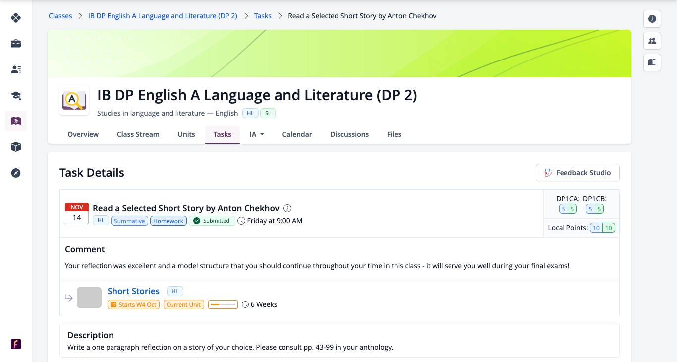Viewport: 677px width, 362px height.
Task: Click the Submitted status badge
Action: (212, 221)
